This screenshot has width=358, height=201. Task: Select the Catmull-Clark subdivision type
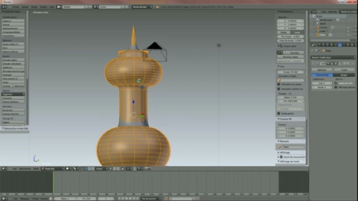click(x=322, y=75)
